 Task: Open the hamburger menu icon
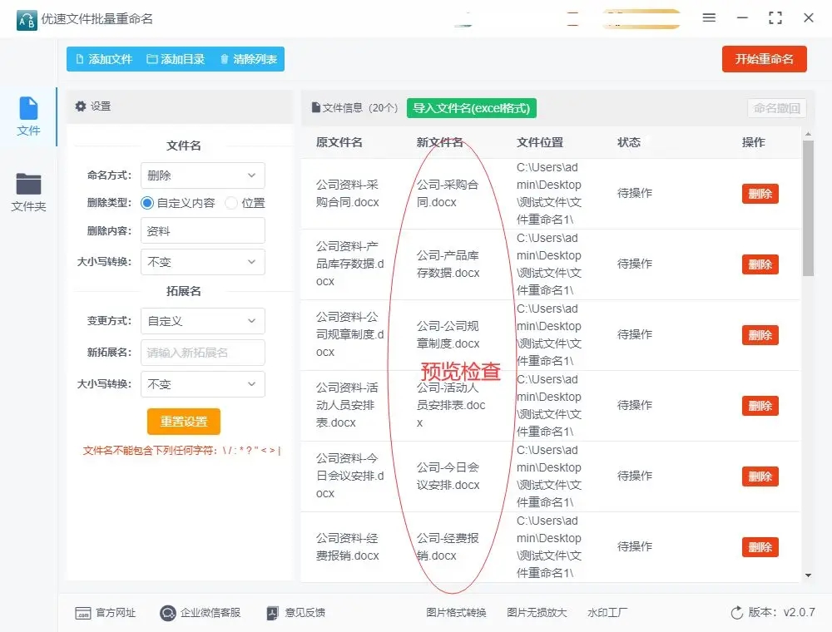709,17
